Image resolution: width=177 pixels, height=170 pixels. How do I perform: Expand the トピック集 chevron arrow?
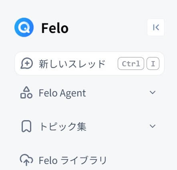pos(153,126)
